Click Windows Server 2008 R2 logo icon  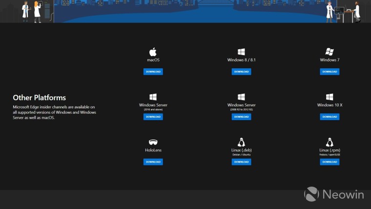coord(241,97)
